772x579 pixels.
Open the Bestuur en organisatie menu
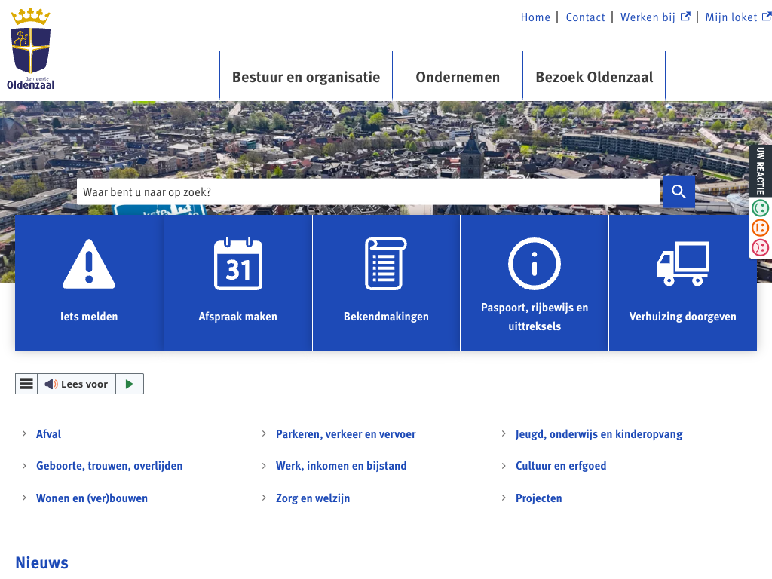[306, 77]
